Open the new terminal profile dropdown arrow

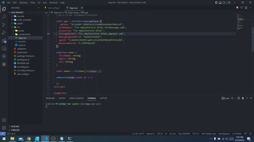[235, 98]
